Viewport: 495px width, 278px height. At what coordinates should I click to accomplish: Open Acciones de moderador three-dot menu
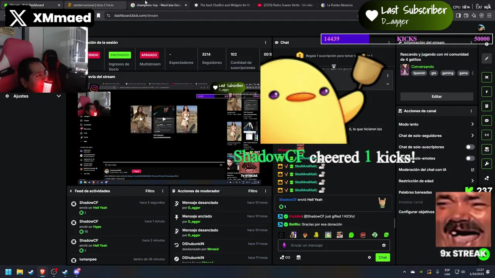(x=265, y=191)
